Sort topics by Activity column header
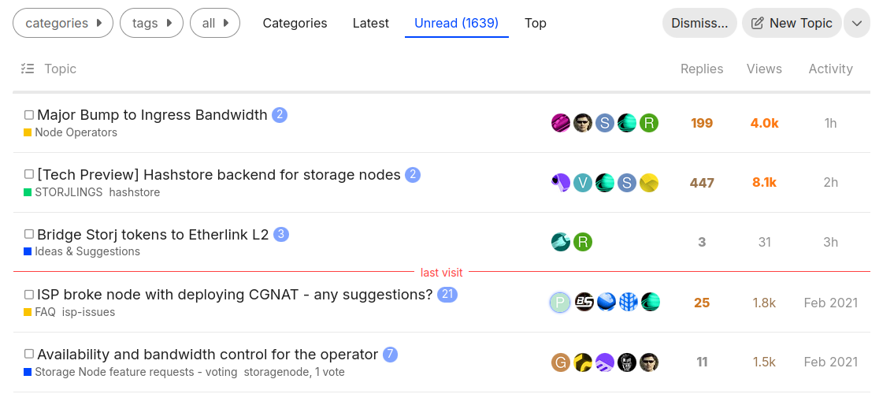894x394 pixels. pyautogui.click(x=830, y=69)
